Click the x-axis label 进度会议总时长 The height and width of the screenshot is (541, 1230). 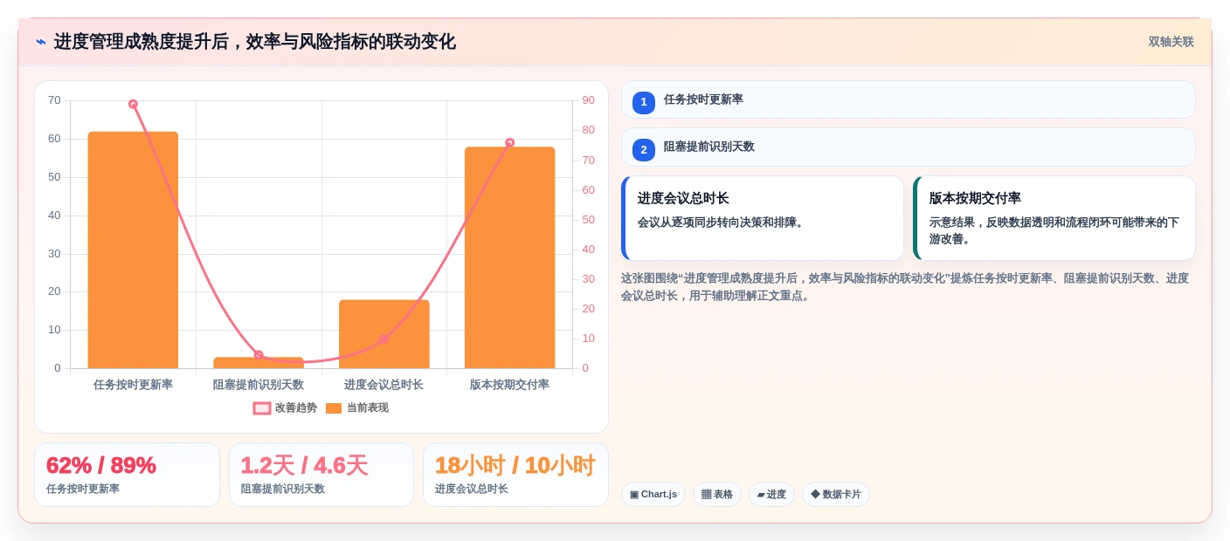384,385
